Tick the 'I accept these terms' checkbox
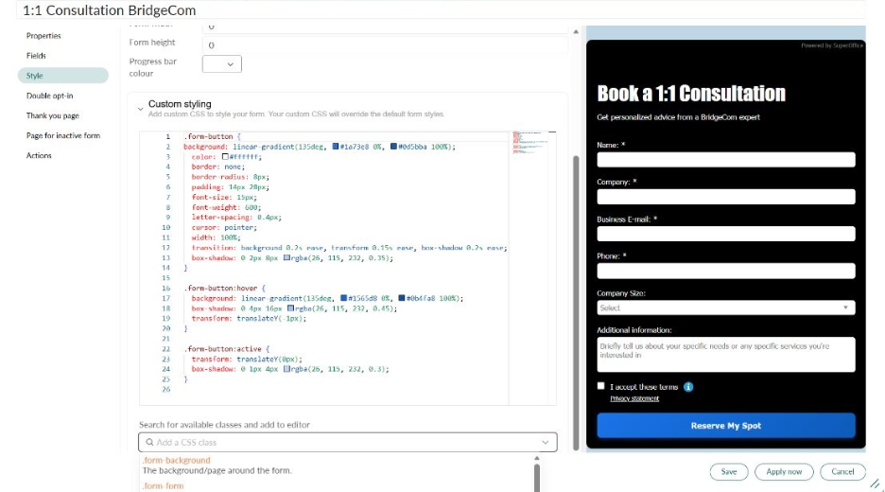Image resolution: width=885 pixels, height=492 pixels. coord(601,386)
